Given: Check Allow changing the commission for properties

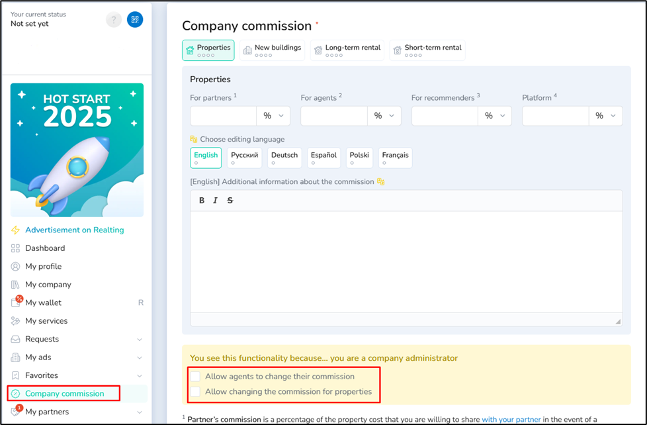Looking at the screenshot, I should pos(195,391).
